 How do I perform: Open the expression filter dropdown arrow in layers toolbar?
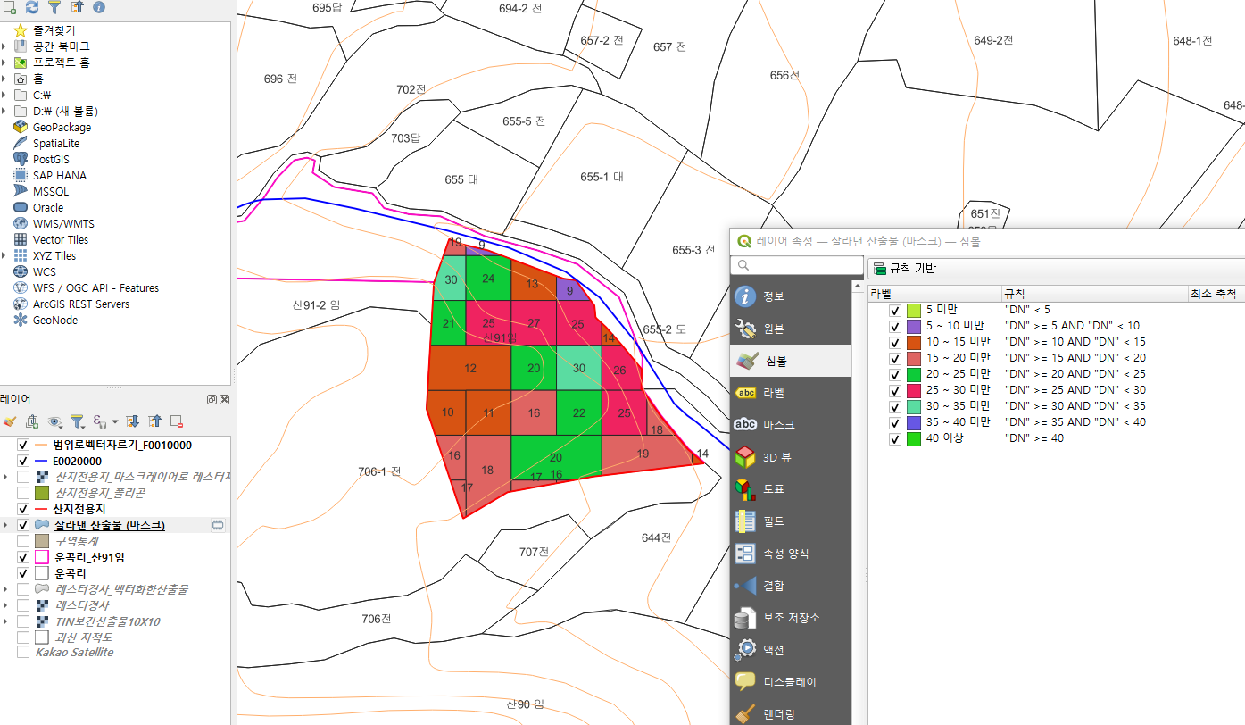[x=115, y=421]
